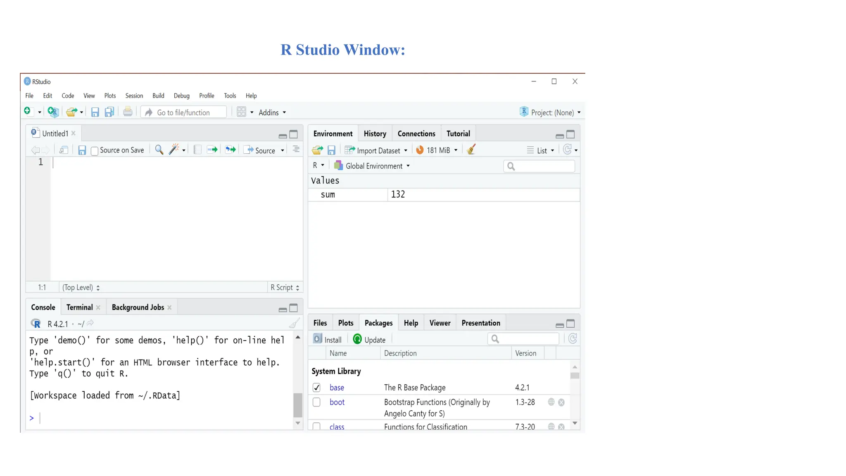Open the Import Dataset dropdown
The height and width of the screenshot is (476, 846).
pyautogui.click(x=376, y=150)
